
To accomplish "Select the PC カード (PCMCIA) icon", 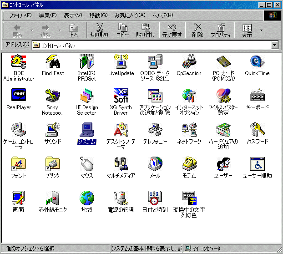I will [x=223, y=61].
